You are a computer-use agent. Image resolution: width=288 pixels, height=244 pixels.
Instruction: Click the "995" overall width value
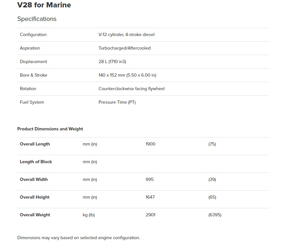tap(150, 180)
